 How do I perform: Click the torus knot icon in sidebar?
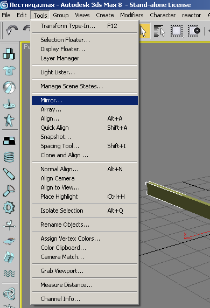(x=9, y=293)
